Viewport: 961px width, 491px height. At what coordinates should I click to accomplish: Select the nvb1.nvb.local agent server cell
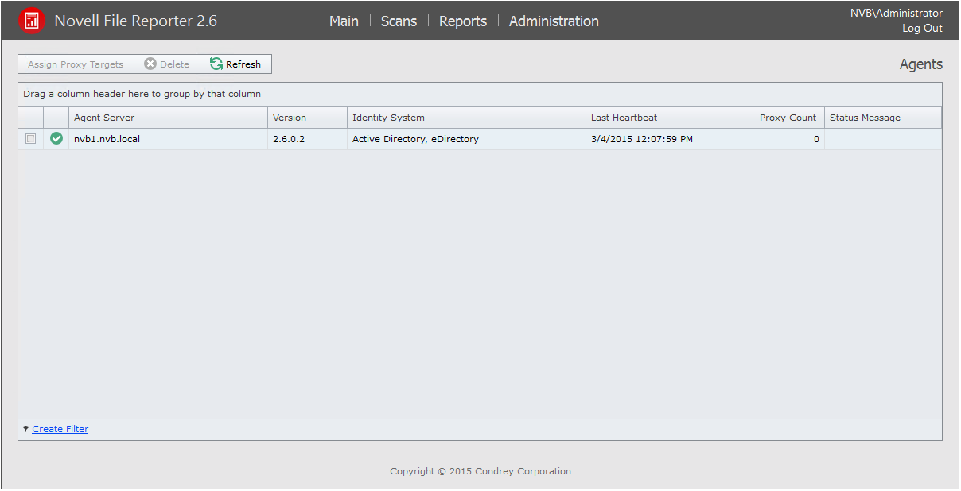click(107, 139)
